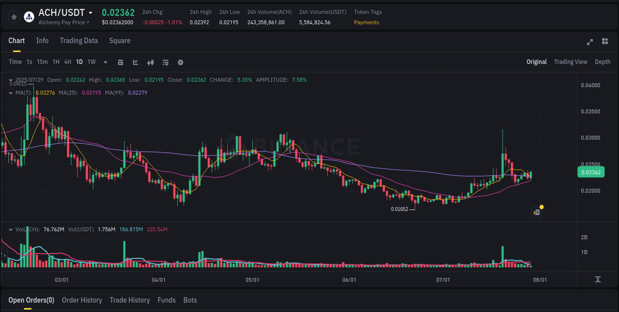The height and width of the screenshot is (312, 619).
Task: Open the extra timeframe dropdown next to 1W
Action: [x=104, y=62]
